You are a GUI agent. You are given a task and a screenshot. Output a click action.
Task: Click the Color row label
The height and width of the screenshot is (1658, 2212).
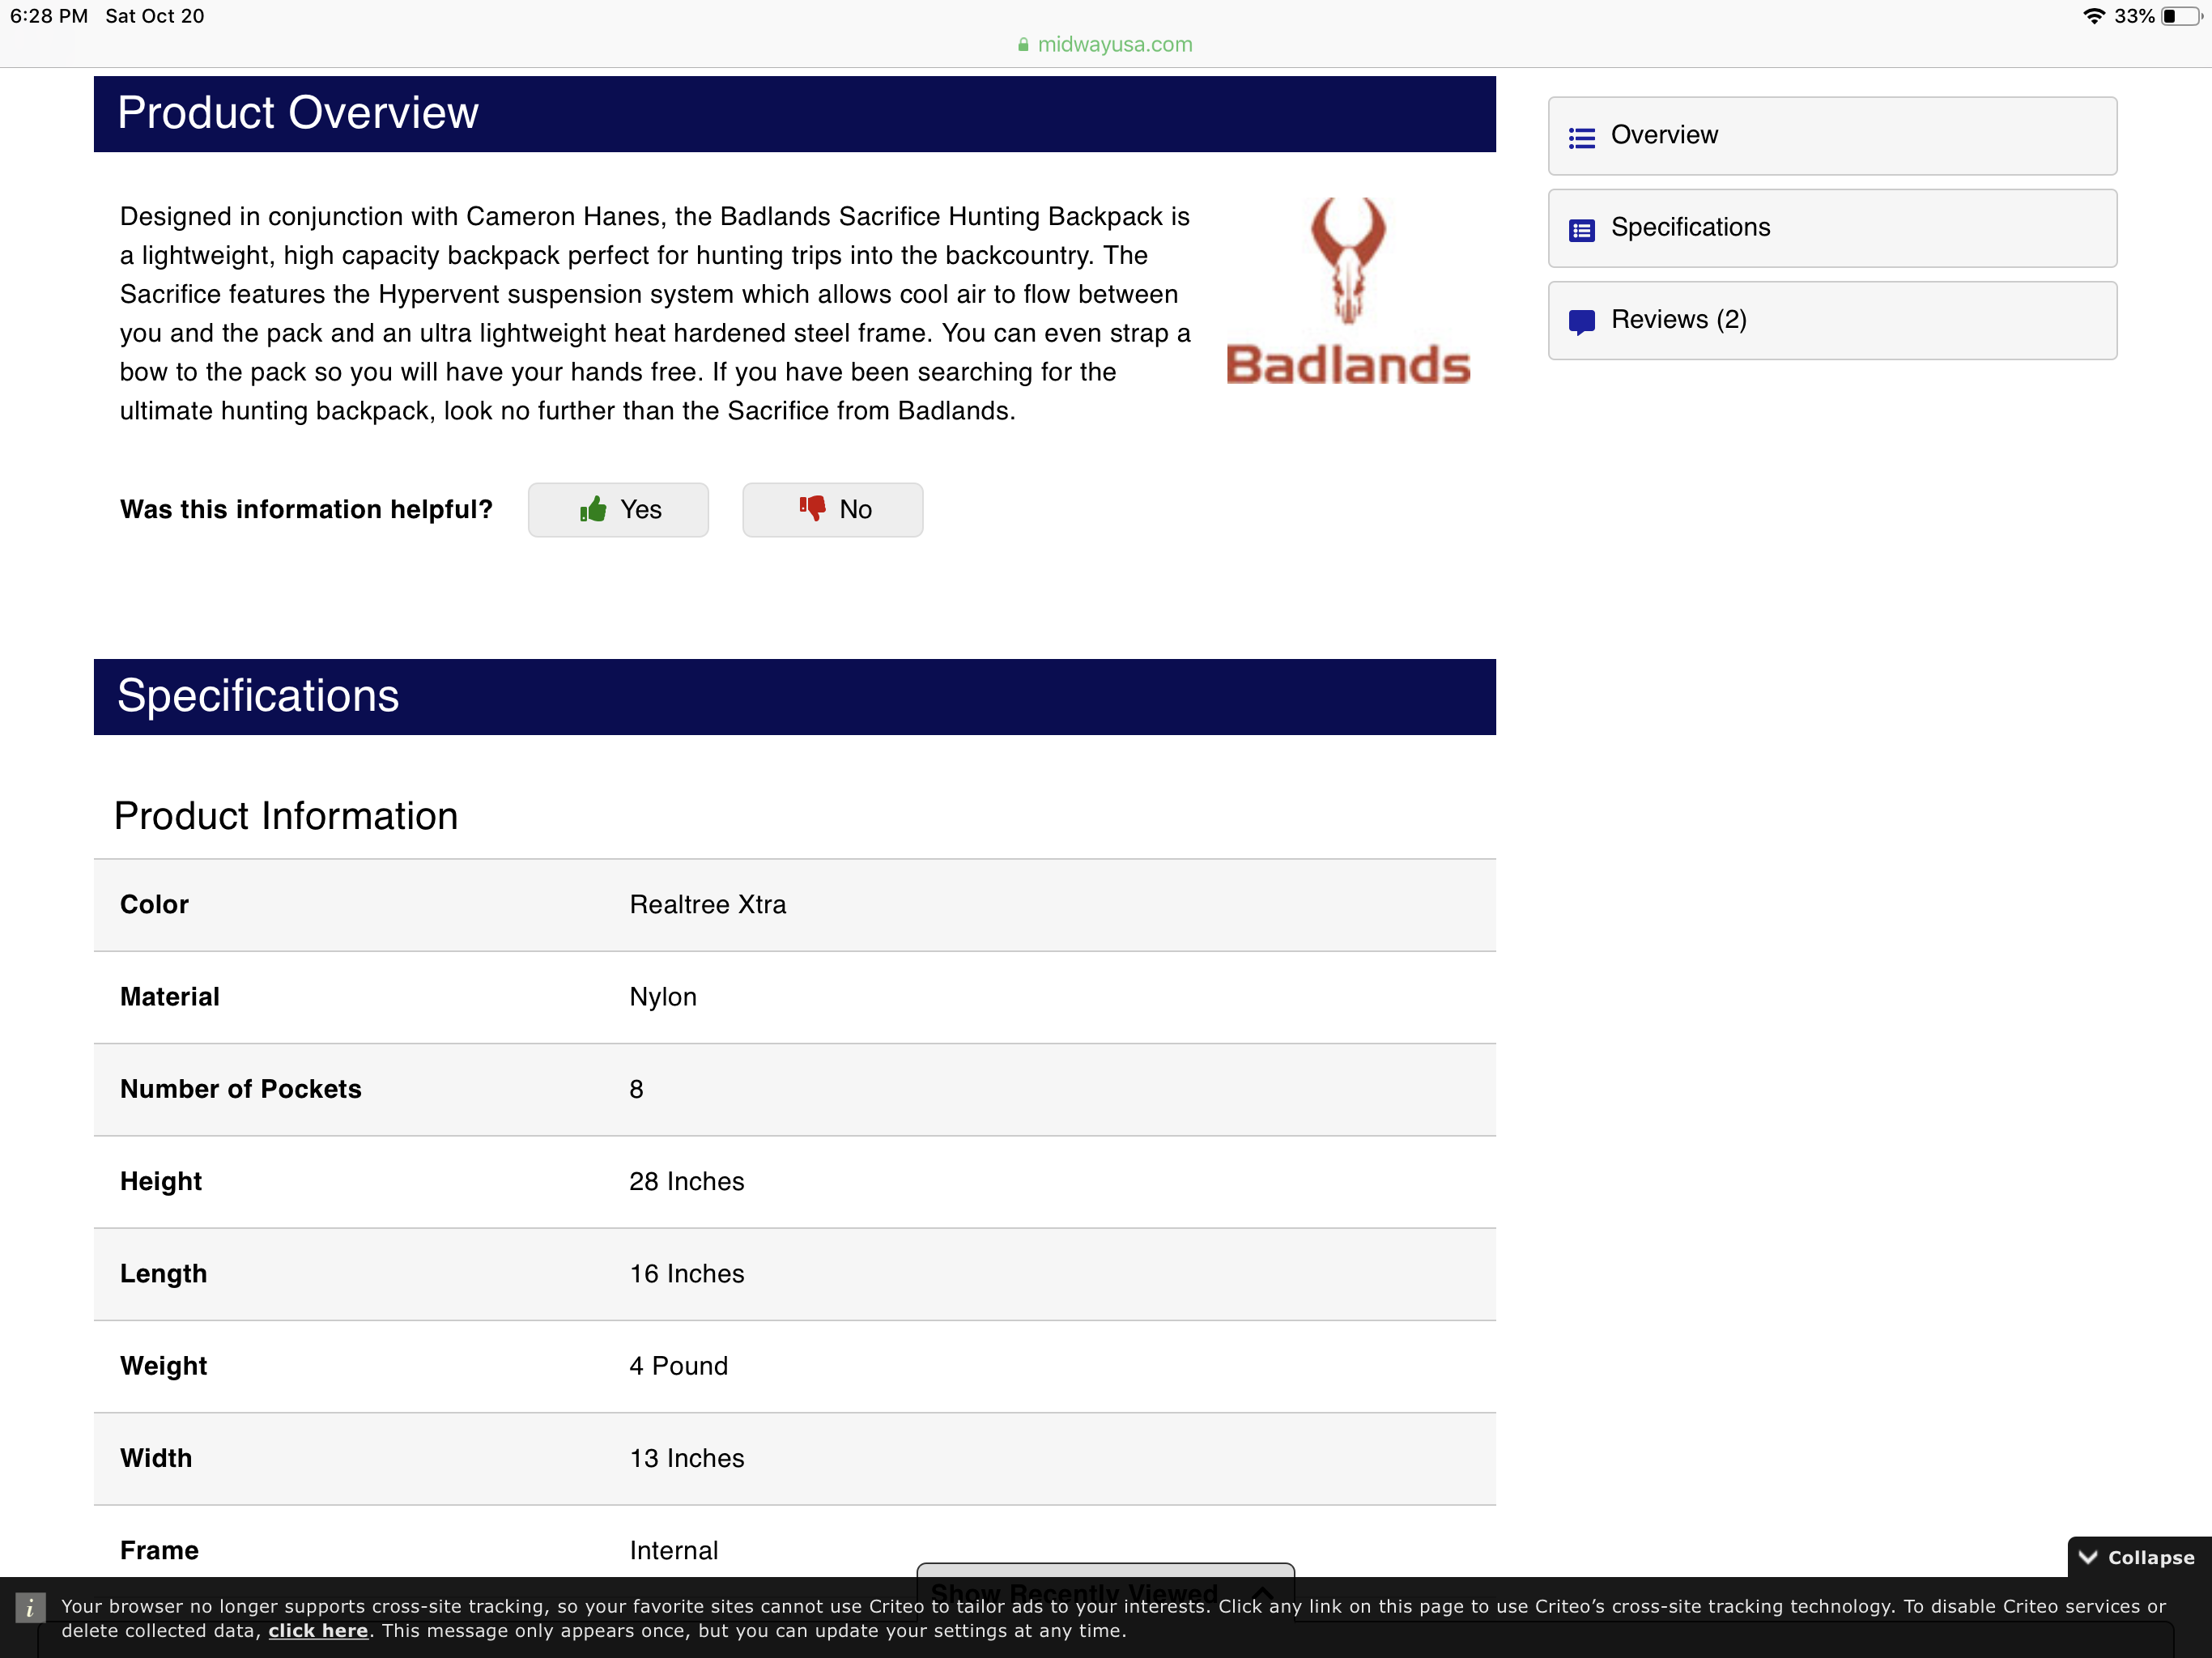pyautogui.click(x=154, y=905)
